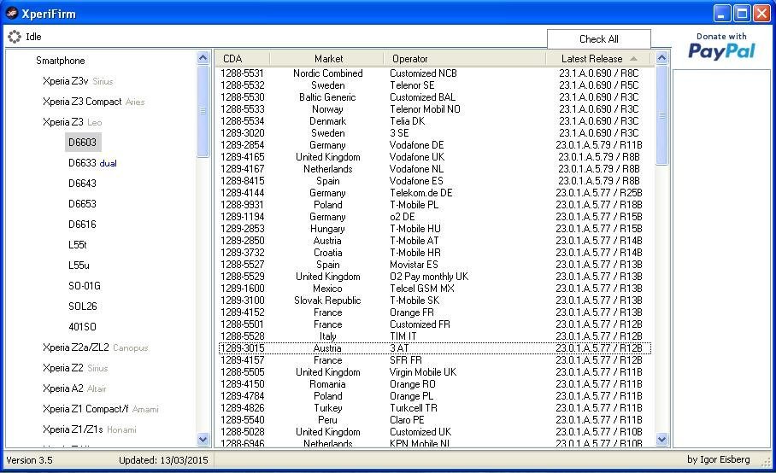
Task: Click the Idle status spinner icon
Action: coord(15,37)
